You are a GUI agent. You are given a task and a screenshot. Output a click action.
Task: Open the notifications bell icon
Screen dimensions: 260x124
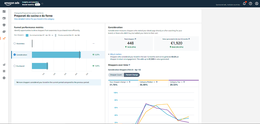coord(244,4)
